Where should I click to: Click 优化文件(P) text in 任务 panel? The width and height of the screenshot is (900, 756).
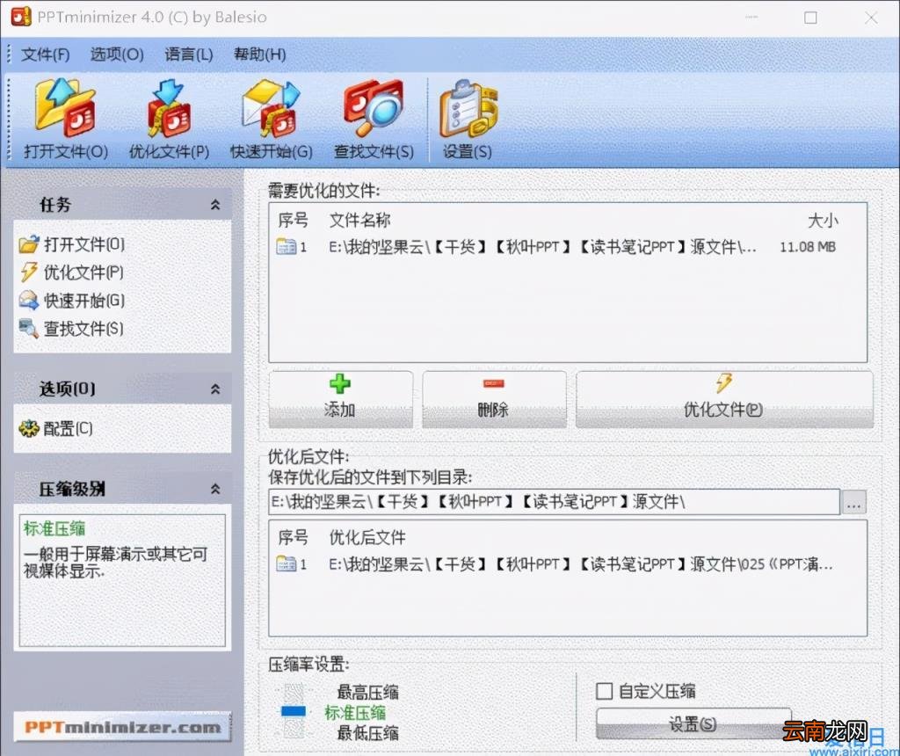tap(83, 273)
